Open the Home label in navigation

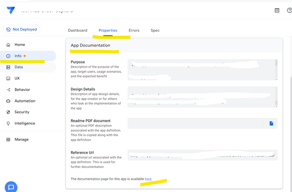(20, 45)
